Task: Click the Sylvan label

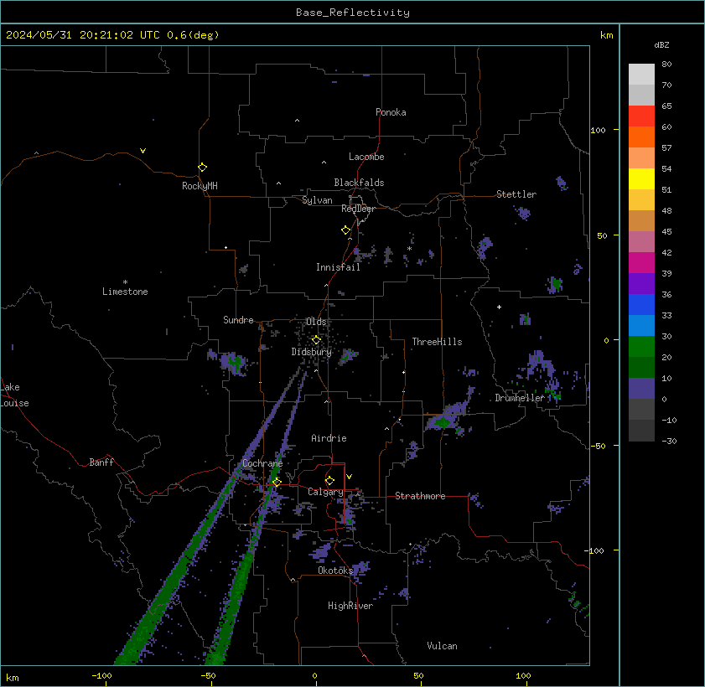Action: click(317, 200)
